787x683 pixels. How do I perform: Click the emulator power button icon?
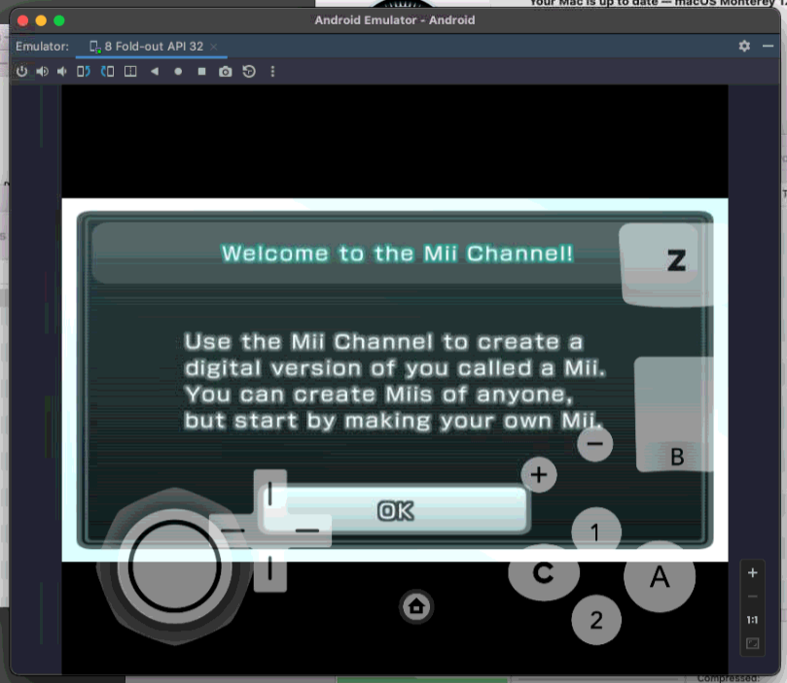click(x=21, y=71)
